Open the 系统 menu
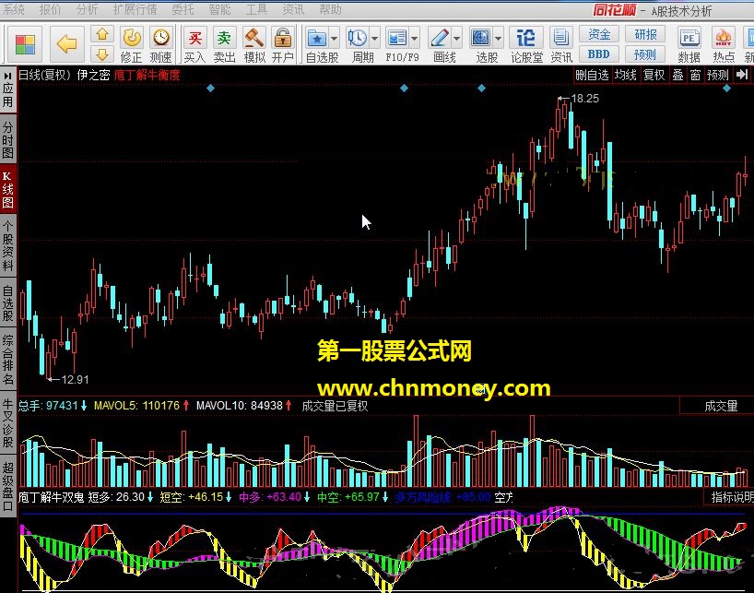This screenshot has width=754, height=593. (x=14, y=9)
